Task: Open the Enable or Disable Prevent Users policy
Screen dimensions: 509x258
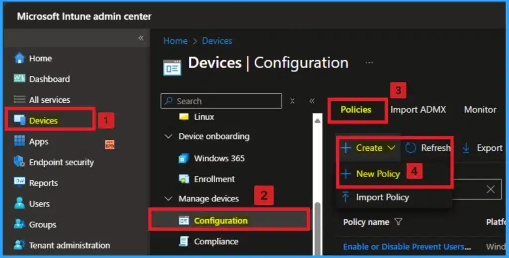Action: pyautogui.click(x=407, y=247)
